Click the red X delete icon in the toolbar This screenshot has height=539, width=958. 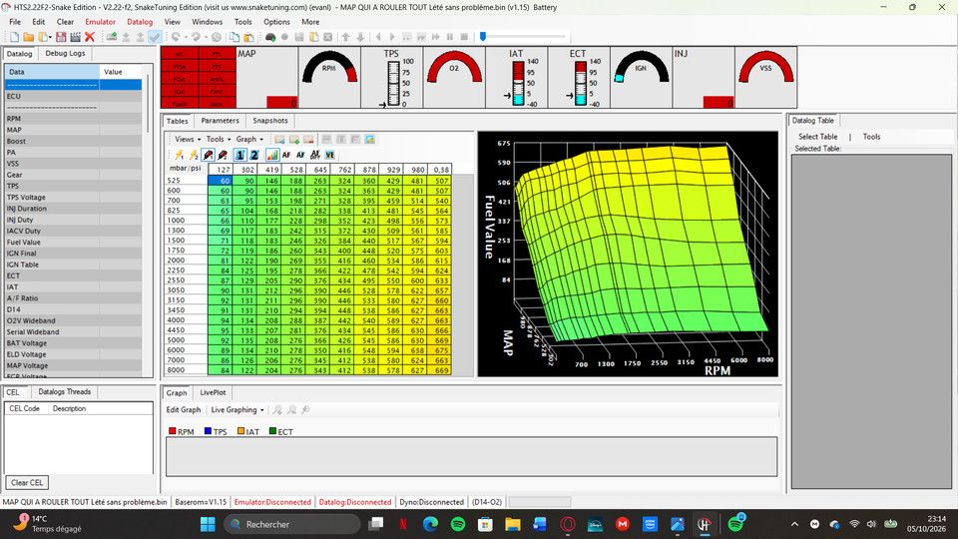coord(89,37)
